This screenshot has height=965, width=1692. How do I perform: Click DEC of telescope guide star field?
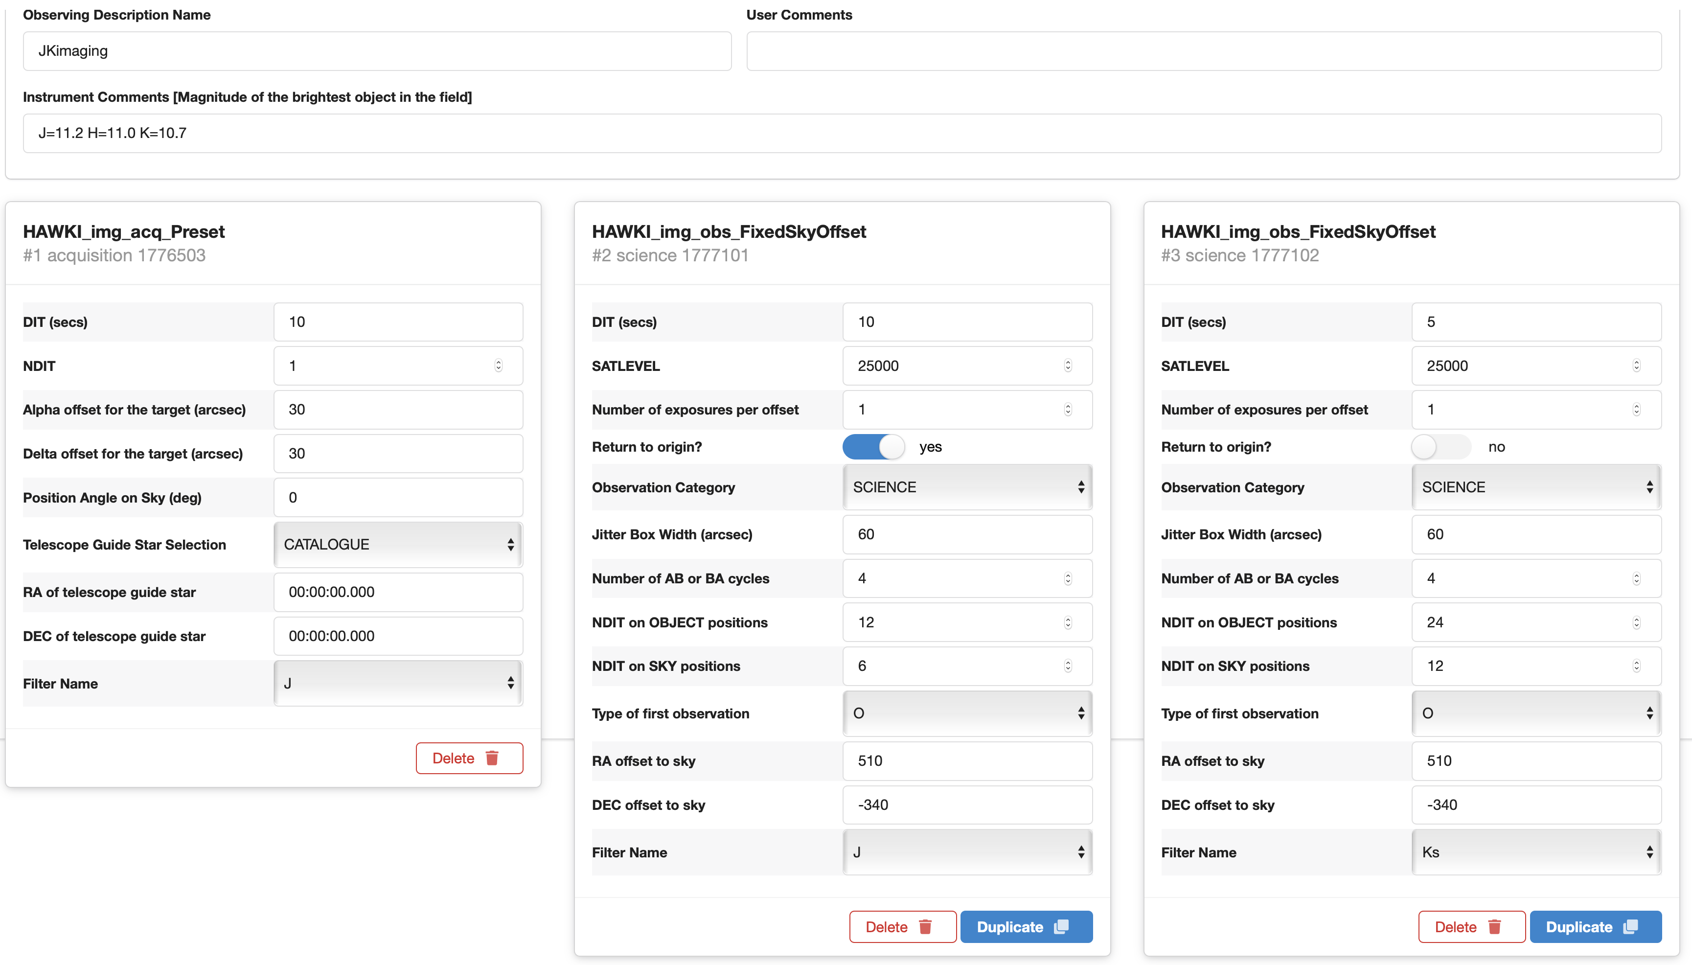point(398,636)
